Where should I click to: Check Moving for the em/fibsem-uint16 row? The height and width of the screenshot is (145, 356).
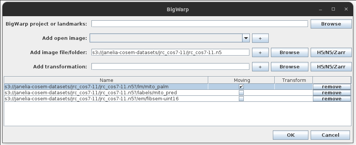point(241,98)
